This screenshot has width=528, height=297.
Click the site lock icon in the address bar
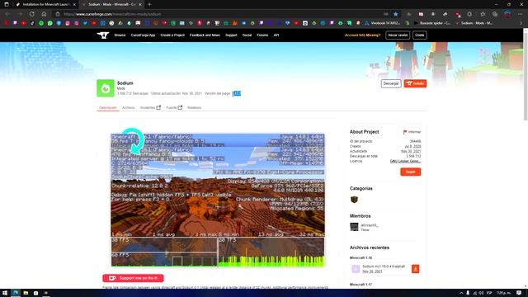click(58, 14)
